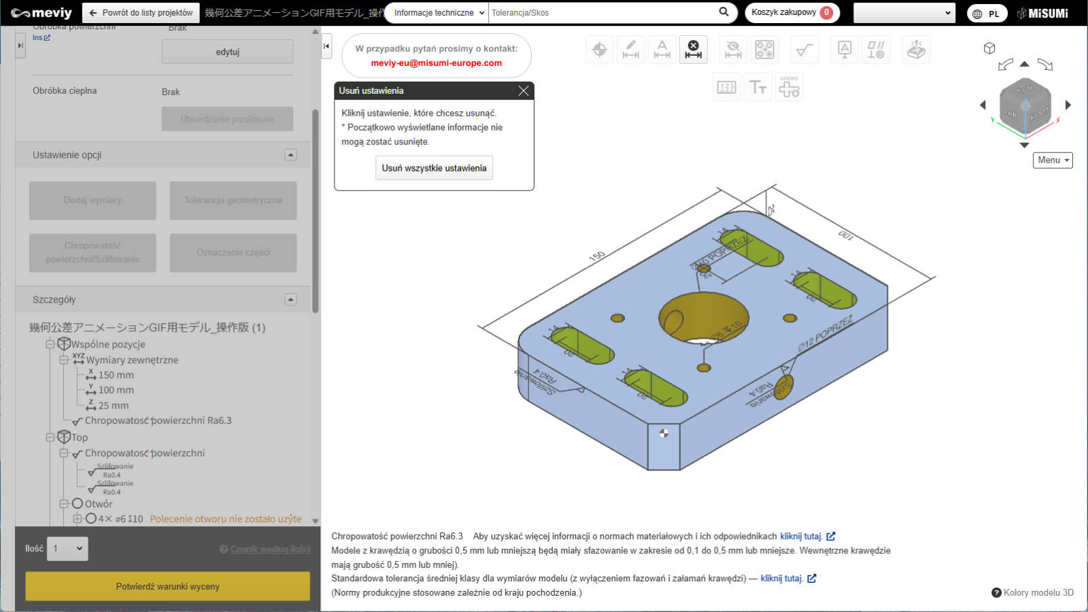The image size is (1088, 612).
Task: Click the crosshair target tool icon
Action: [x=599, y=50]
